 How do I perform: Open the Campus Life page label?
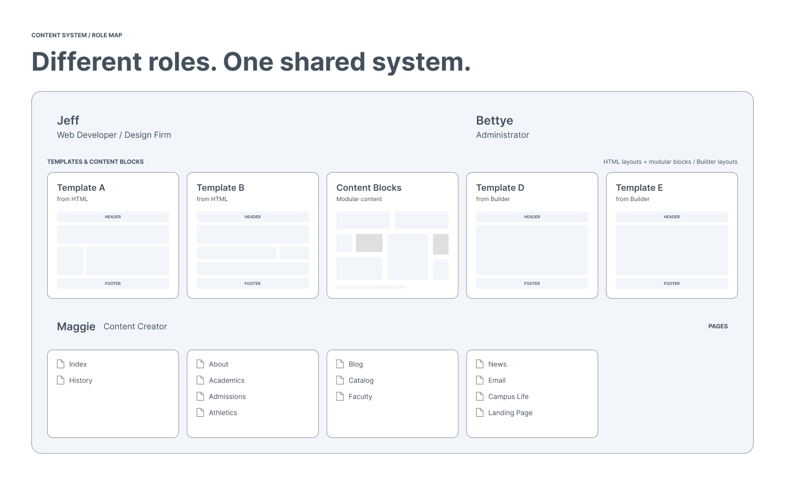(508, 397)
